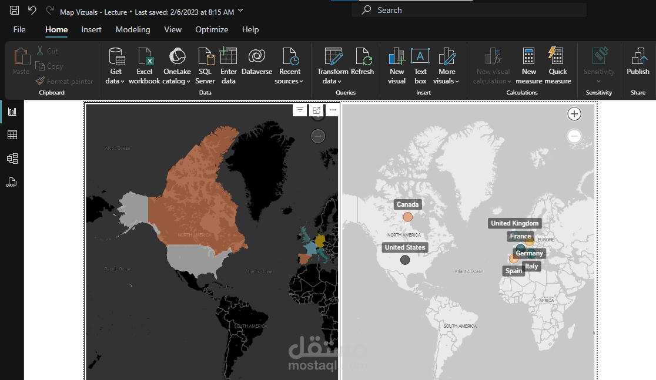The height and width of the screenshot is (380, 656).
Task: Switch to Table view in sidebar
Action: click(x=12, y=135)
